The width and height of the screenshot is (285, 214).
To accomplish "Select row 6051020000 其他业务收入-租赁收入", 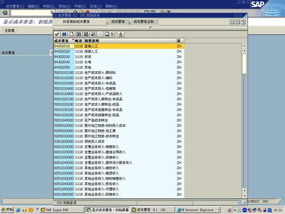I will tap(119, 173).
